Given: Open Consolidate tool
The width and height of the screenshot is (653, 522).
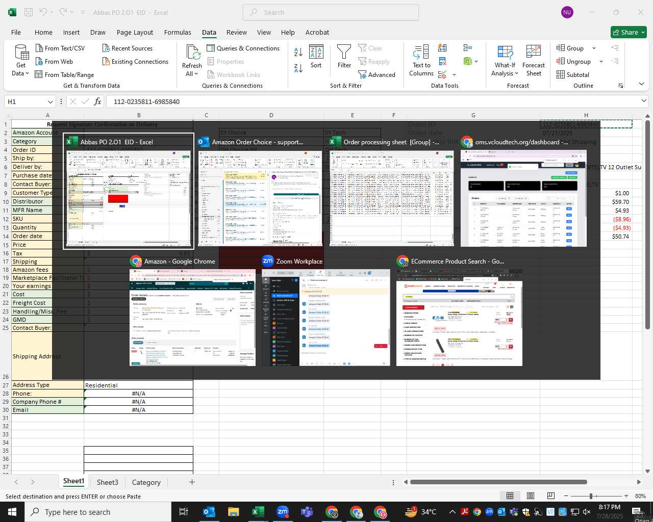Looking at the screenshot, I should [467, 48].
